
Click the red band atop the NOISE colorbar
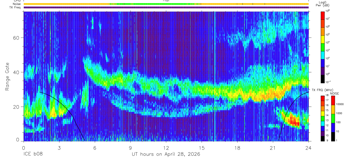(x=334, y=101)
